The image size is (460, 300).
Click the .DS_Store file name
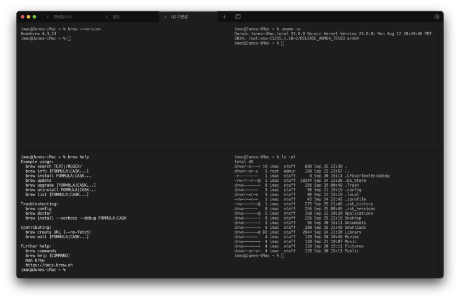click(x=355, y=180)
